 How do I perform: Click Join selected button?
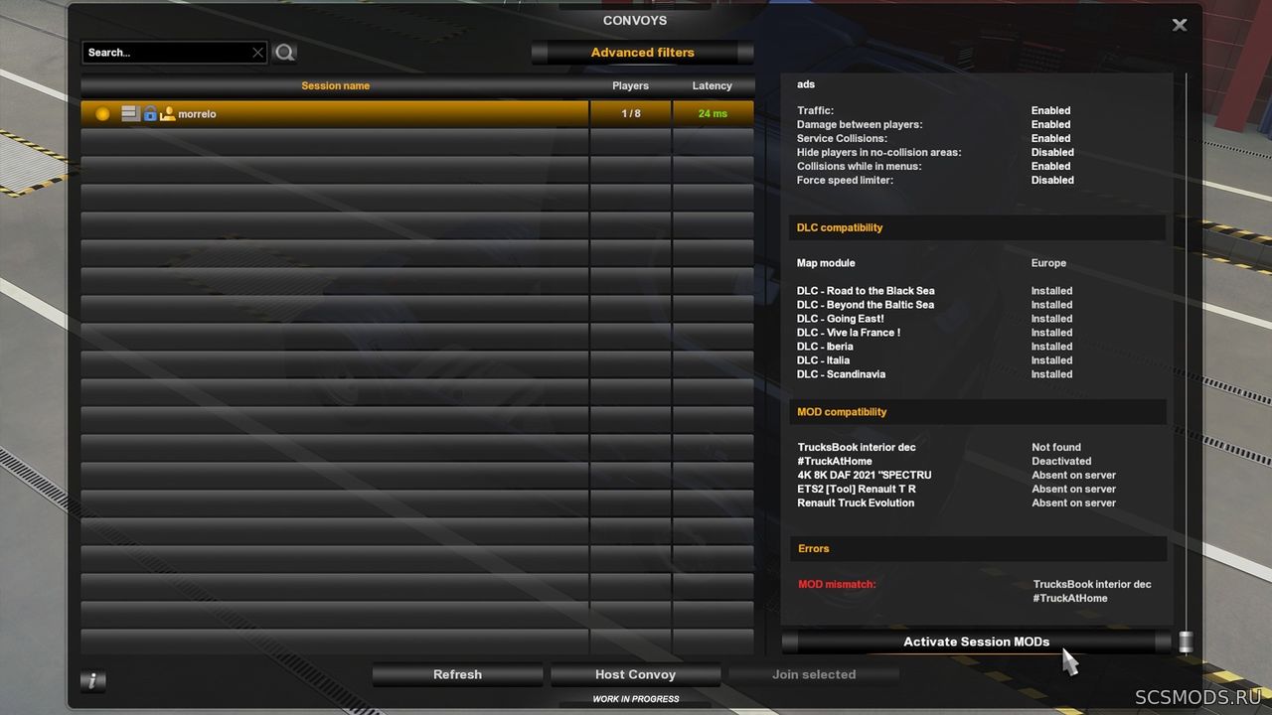(x=814, y=675)
